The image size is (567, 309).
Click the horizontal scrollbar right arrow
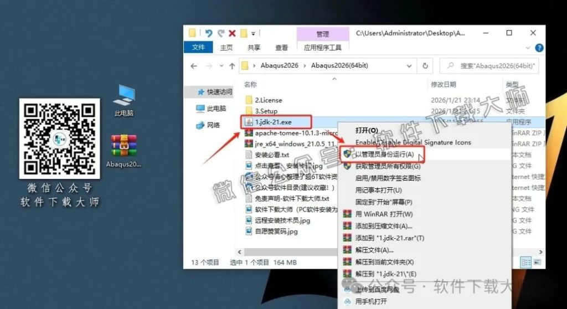[x=540, y=252]
